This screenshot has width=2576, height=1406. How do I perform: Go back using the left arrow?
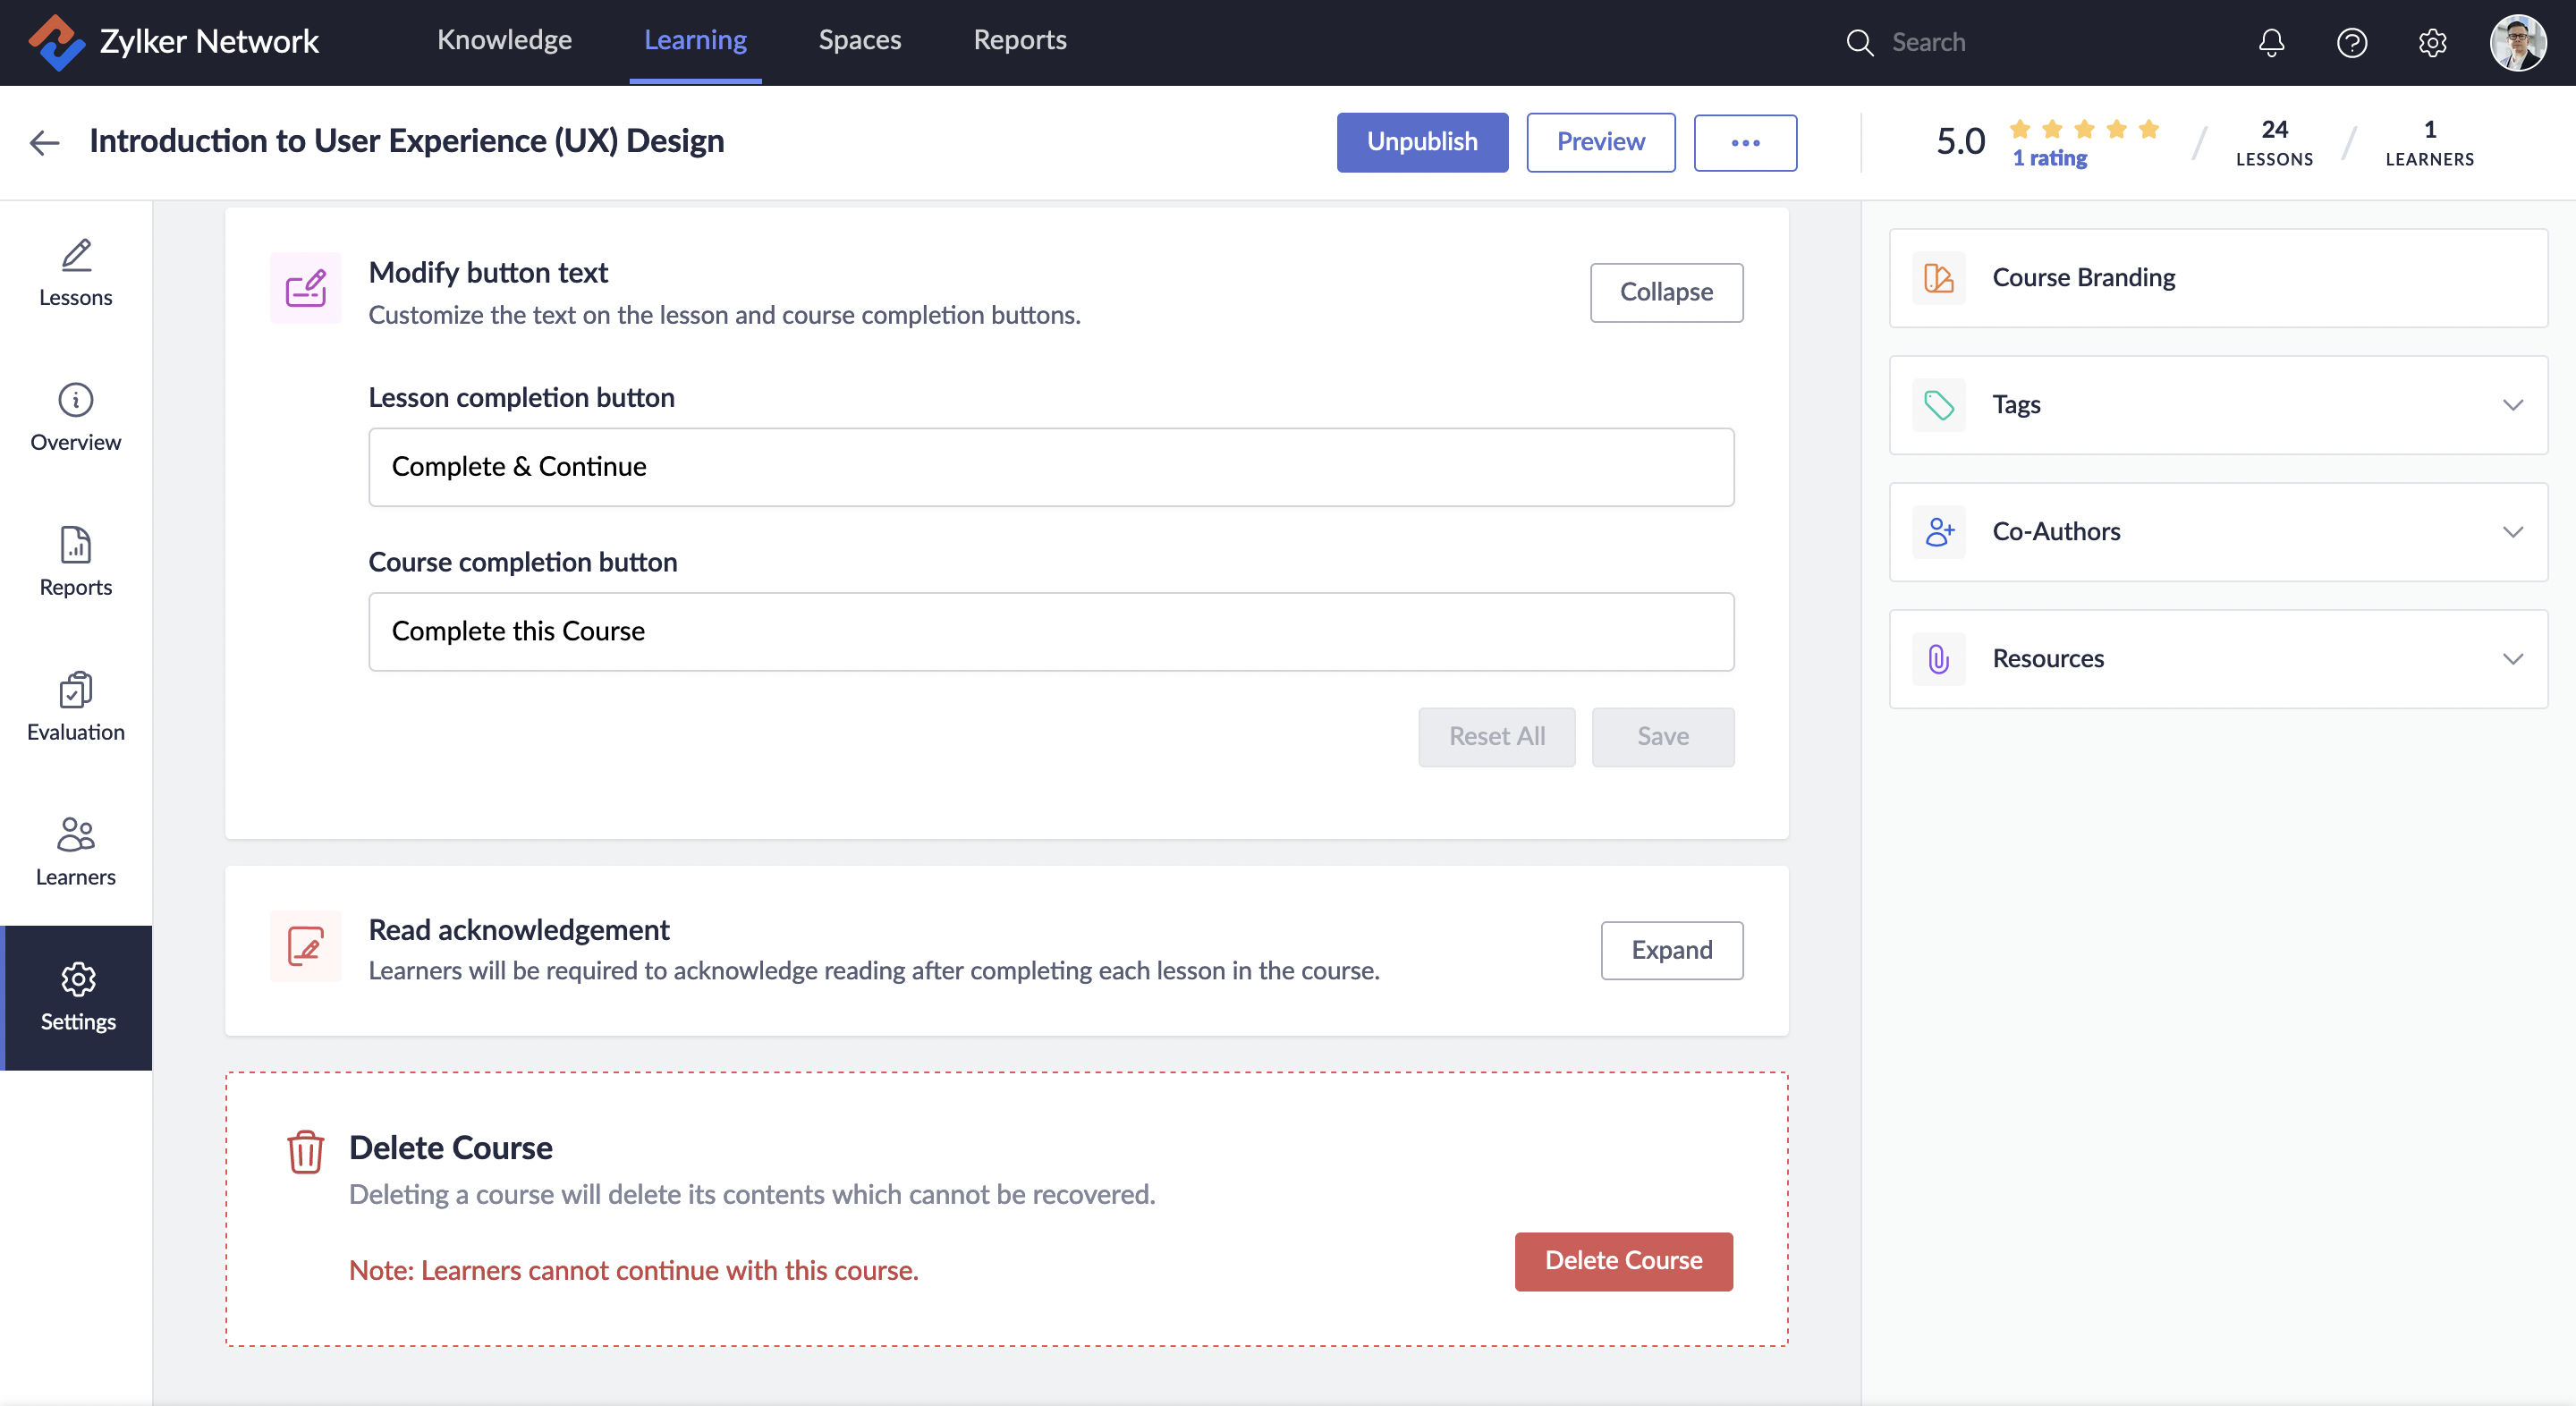(x=45, y=142)
